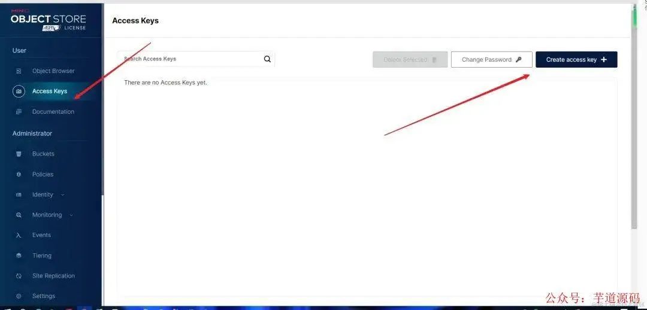647x310 pixels.
Task: Click the Access Keys page heading
Action: point(135,20)
